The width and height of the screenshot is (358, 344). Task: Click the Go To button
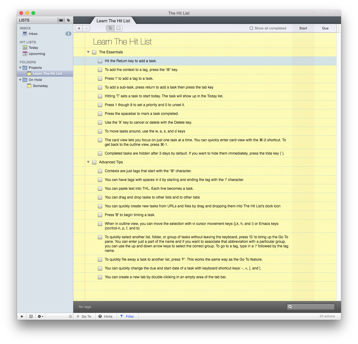point(84,316)
